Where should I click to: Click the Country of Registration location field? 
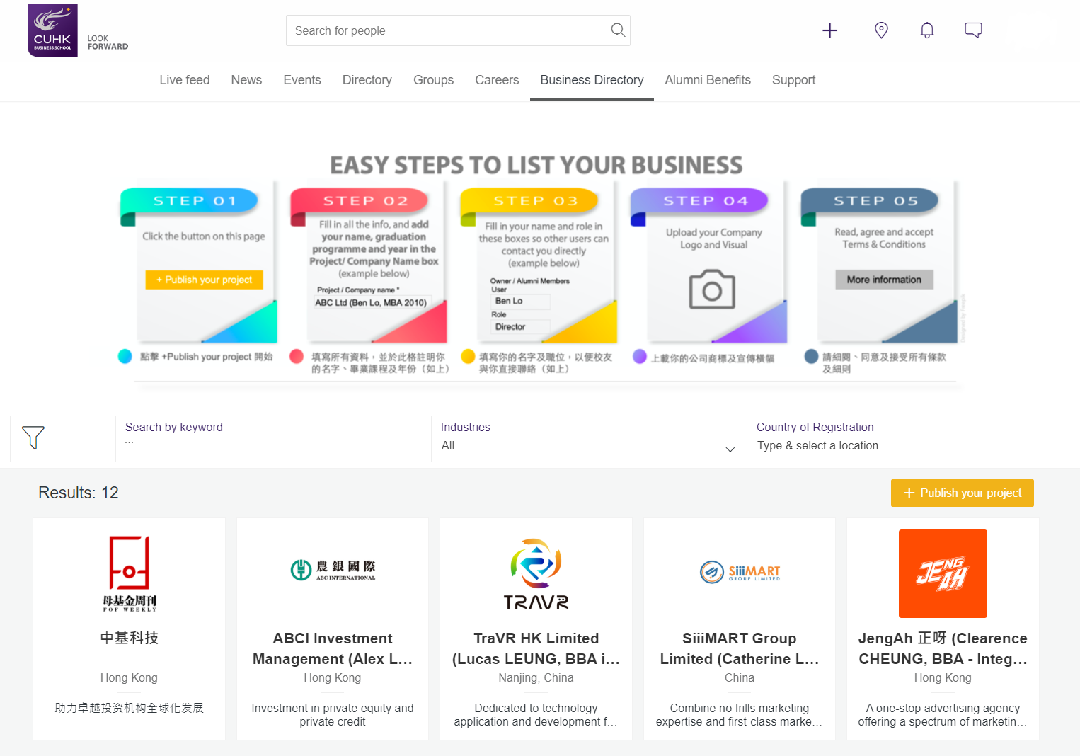(904, 440)
